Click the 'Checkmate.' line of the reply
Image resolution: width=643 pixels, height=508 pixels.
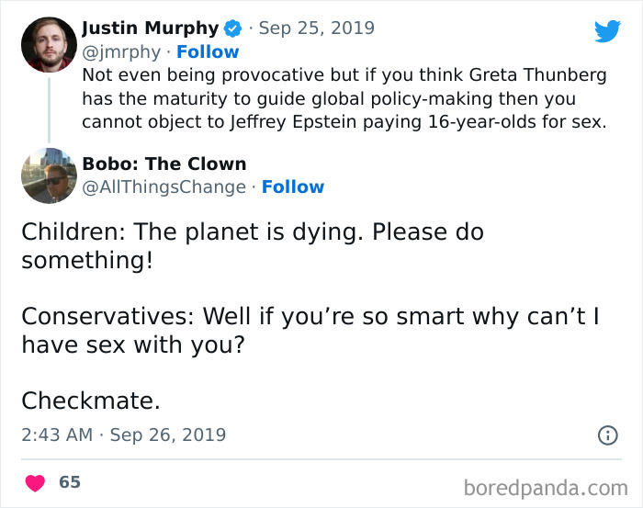point(90,401)
